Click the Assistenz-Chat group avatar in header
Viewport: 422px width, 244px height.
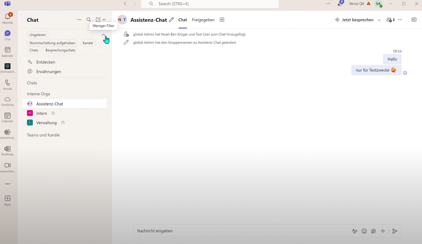tap(122, 20)
